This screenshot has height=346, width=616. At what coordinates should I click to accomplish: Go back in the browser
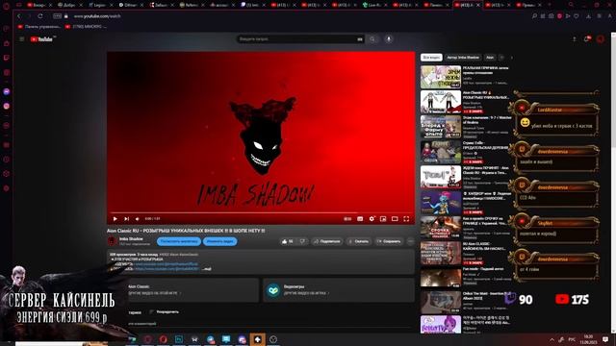click(x=19, y=16)
